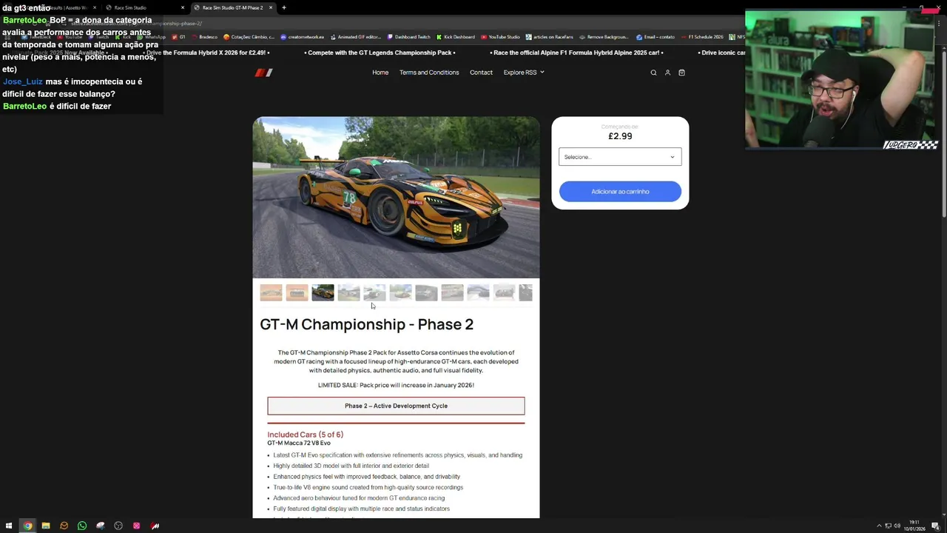
Task: Click the Race Sim Studio logo
Action: 264,73
